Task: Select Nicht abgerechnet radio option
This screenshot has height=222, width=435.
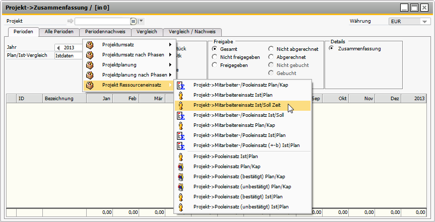Action: pos(271,49)
